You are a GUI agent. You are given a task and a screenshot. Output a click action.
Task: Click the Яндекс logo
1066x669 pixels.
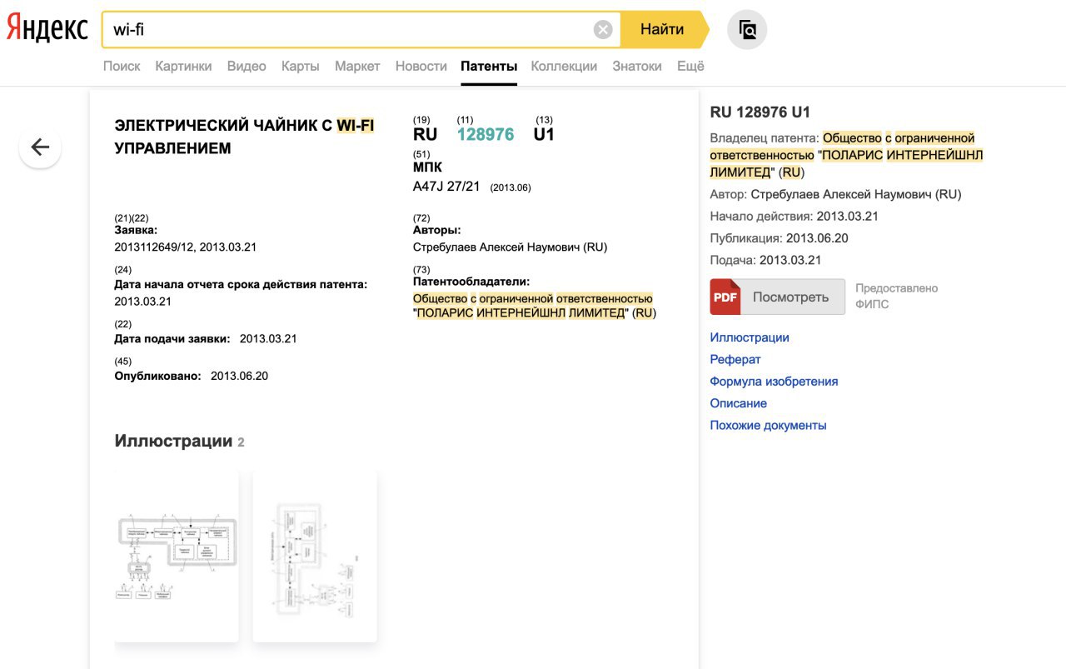pos(47,28)
